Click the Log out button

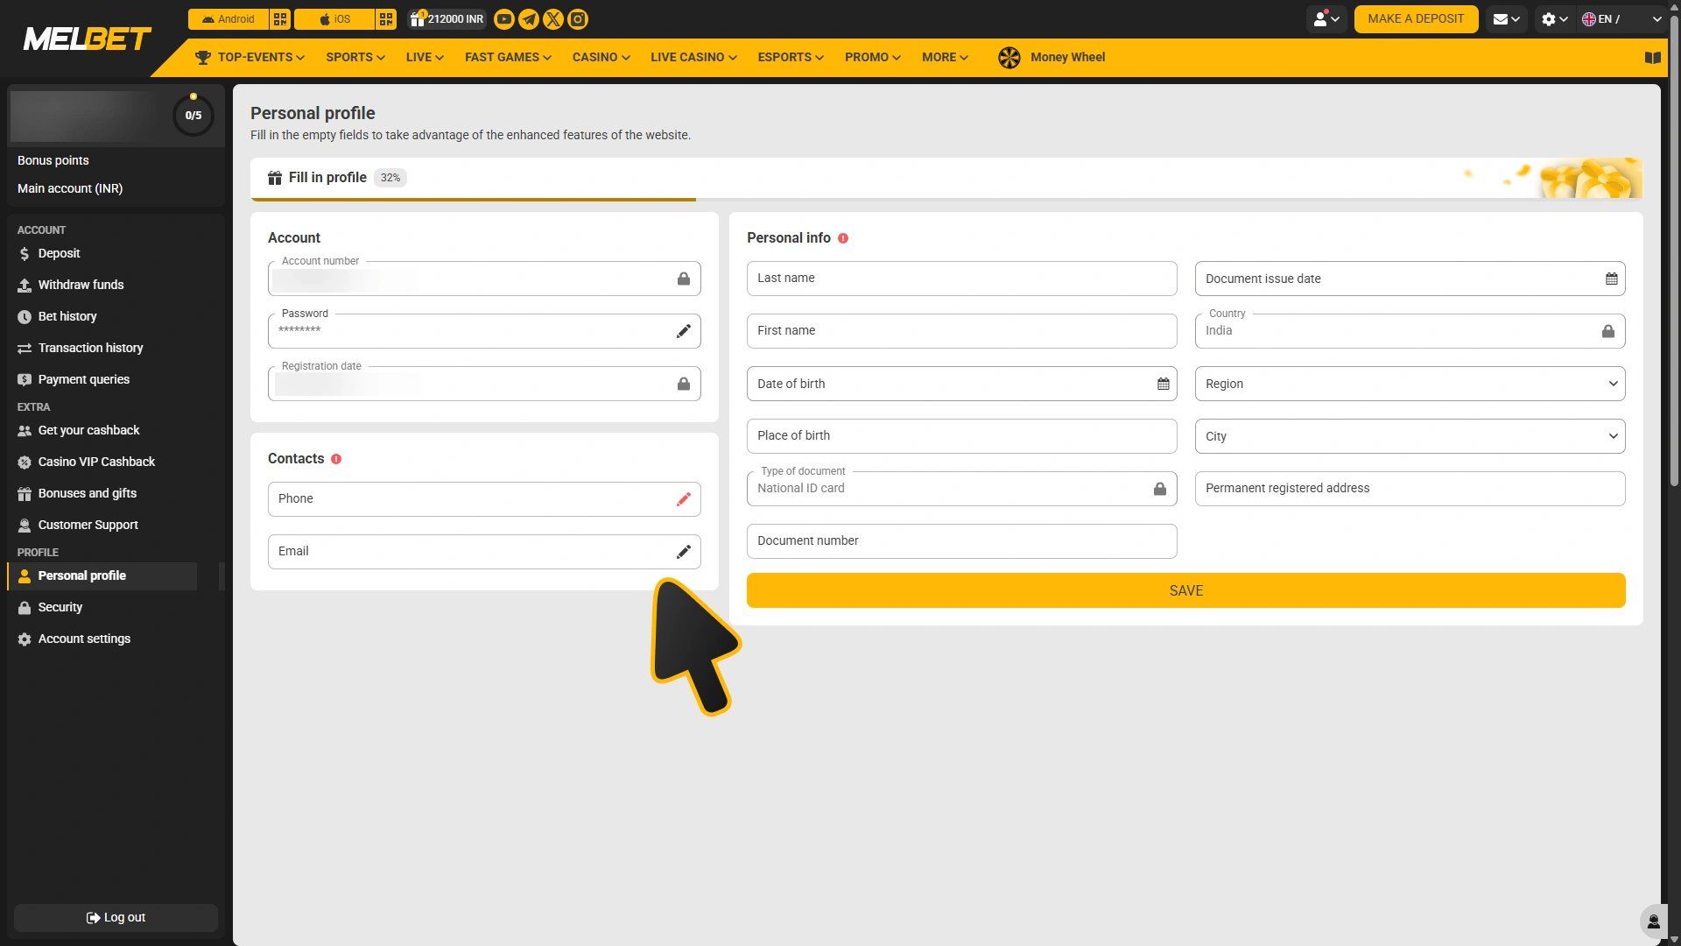click(x=116, y=918)
